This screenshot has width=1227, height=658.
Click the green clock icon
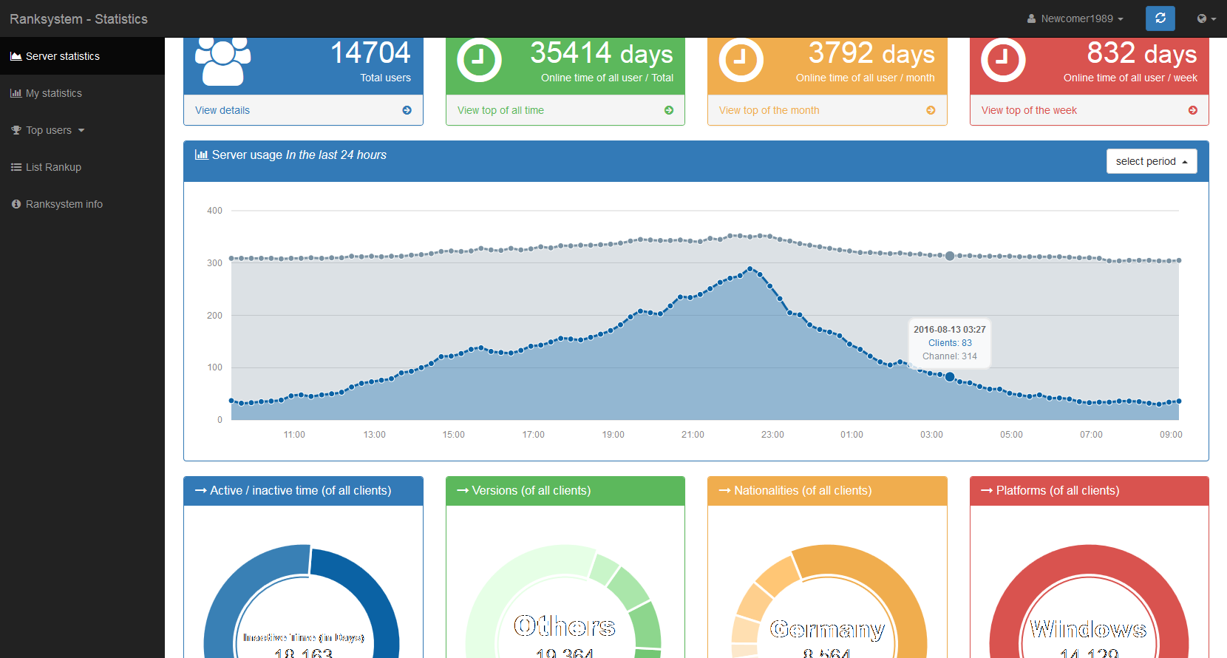479,60
